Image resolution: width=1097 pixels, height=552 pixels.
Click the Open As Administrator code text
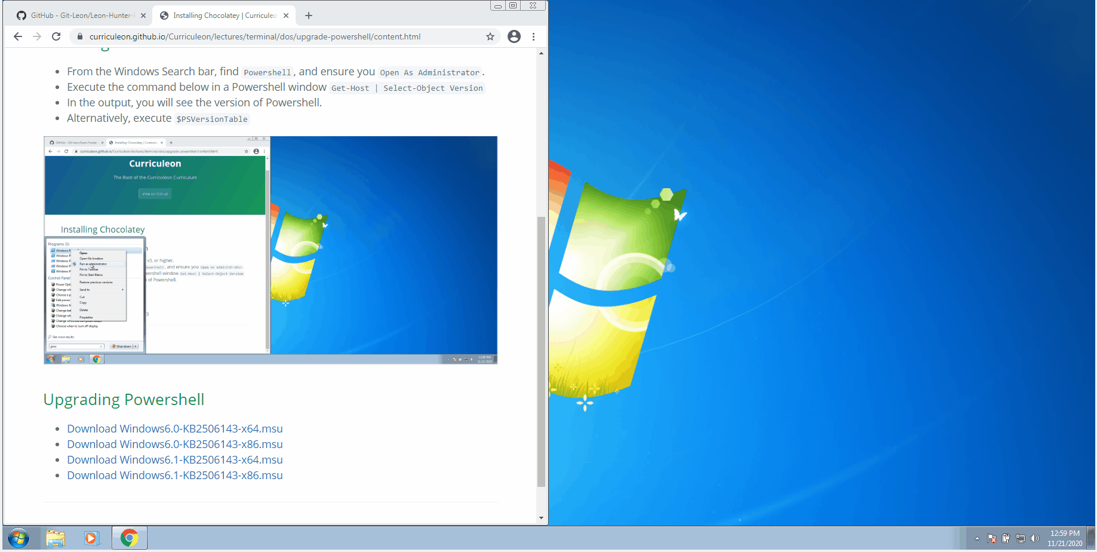pos(430,72)
